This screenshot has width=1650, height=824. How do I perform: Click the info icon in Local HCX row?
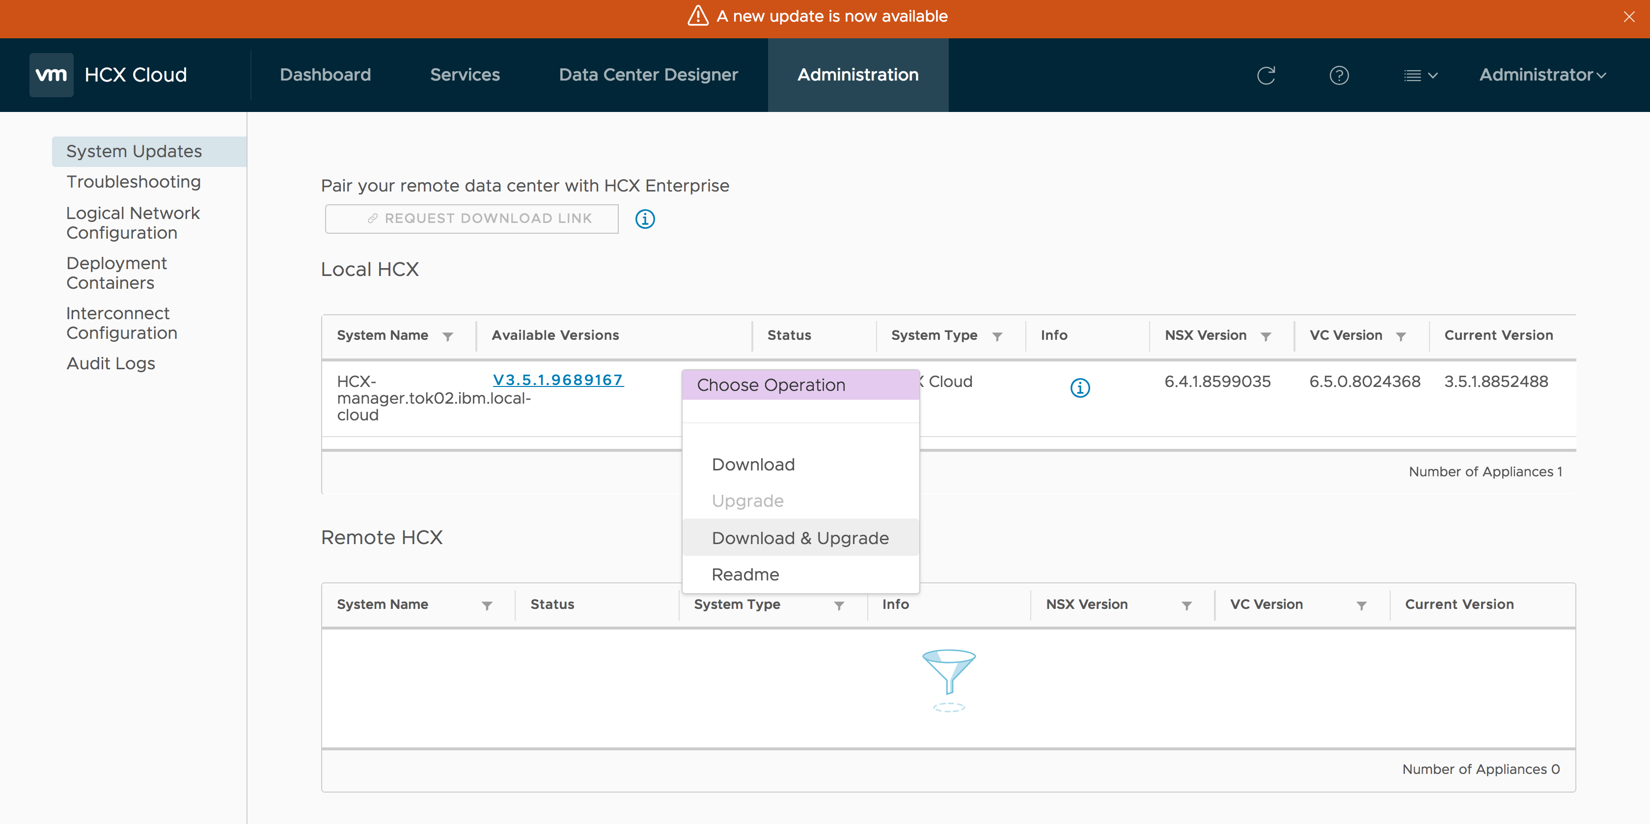click(x=1080, y=387)
